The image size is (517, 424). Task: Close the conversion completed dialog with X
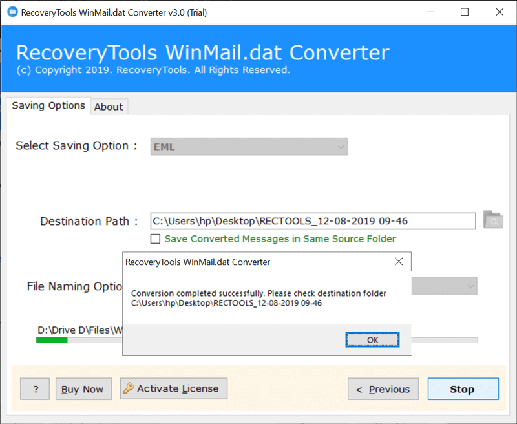pyautogui.click(x=399, y=262)
